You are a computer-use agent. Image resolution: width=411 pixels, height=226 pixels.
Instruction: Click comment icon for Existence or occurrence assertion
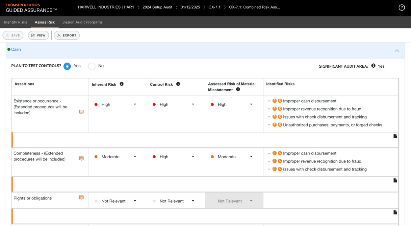tap(81, 112)
